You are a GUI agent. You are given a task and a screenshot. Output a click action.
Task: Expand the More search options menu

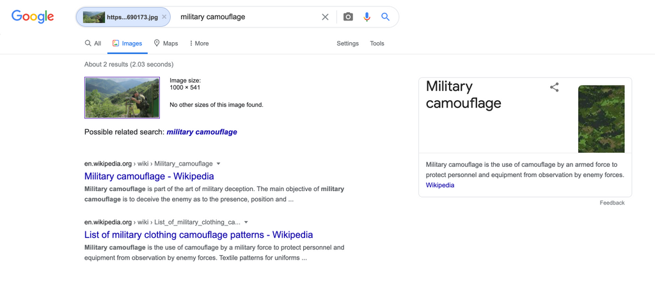[x=199, y=43]
